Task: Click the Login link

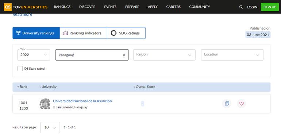Action: point(252,7)
